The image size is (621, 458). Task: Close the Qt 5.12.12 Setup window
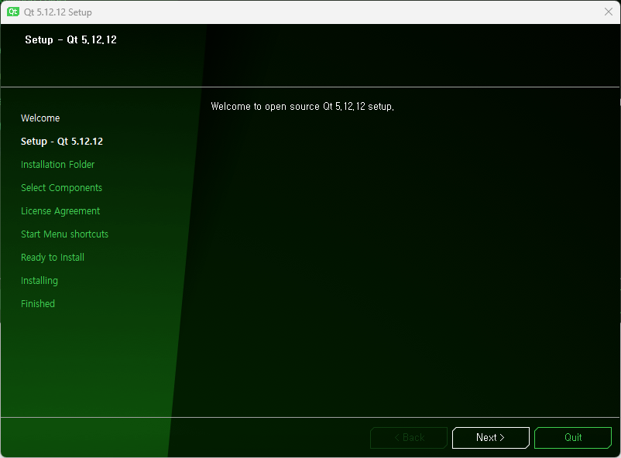pyautogui.click(x=609, y=12)
